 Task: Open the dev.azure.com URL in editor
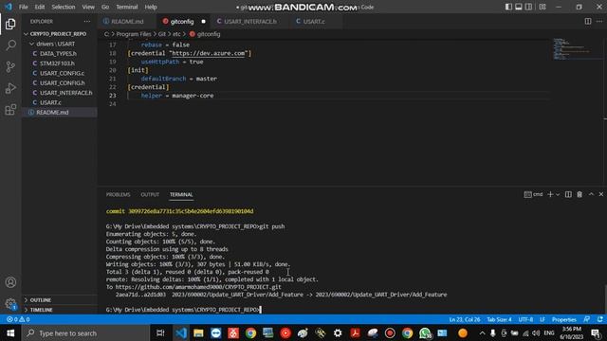click(209, 53)
